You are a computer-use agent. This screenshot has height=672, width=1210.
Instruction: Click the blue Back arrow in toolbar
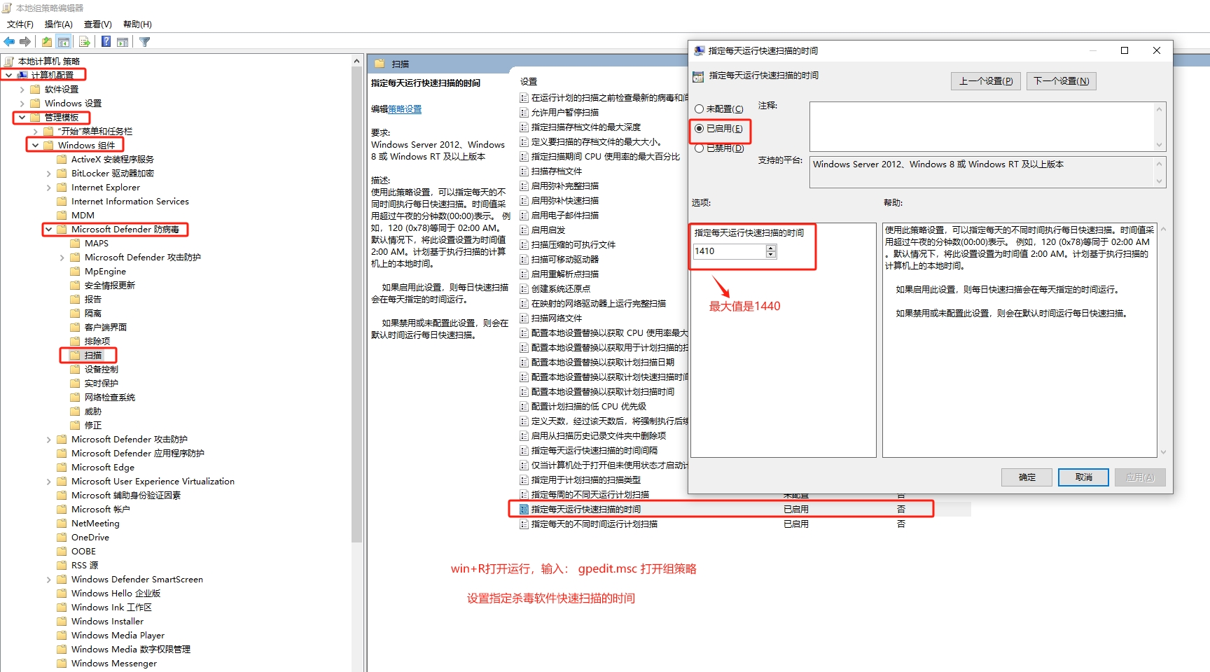(x=9, y=42)
